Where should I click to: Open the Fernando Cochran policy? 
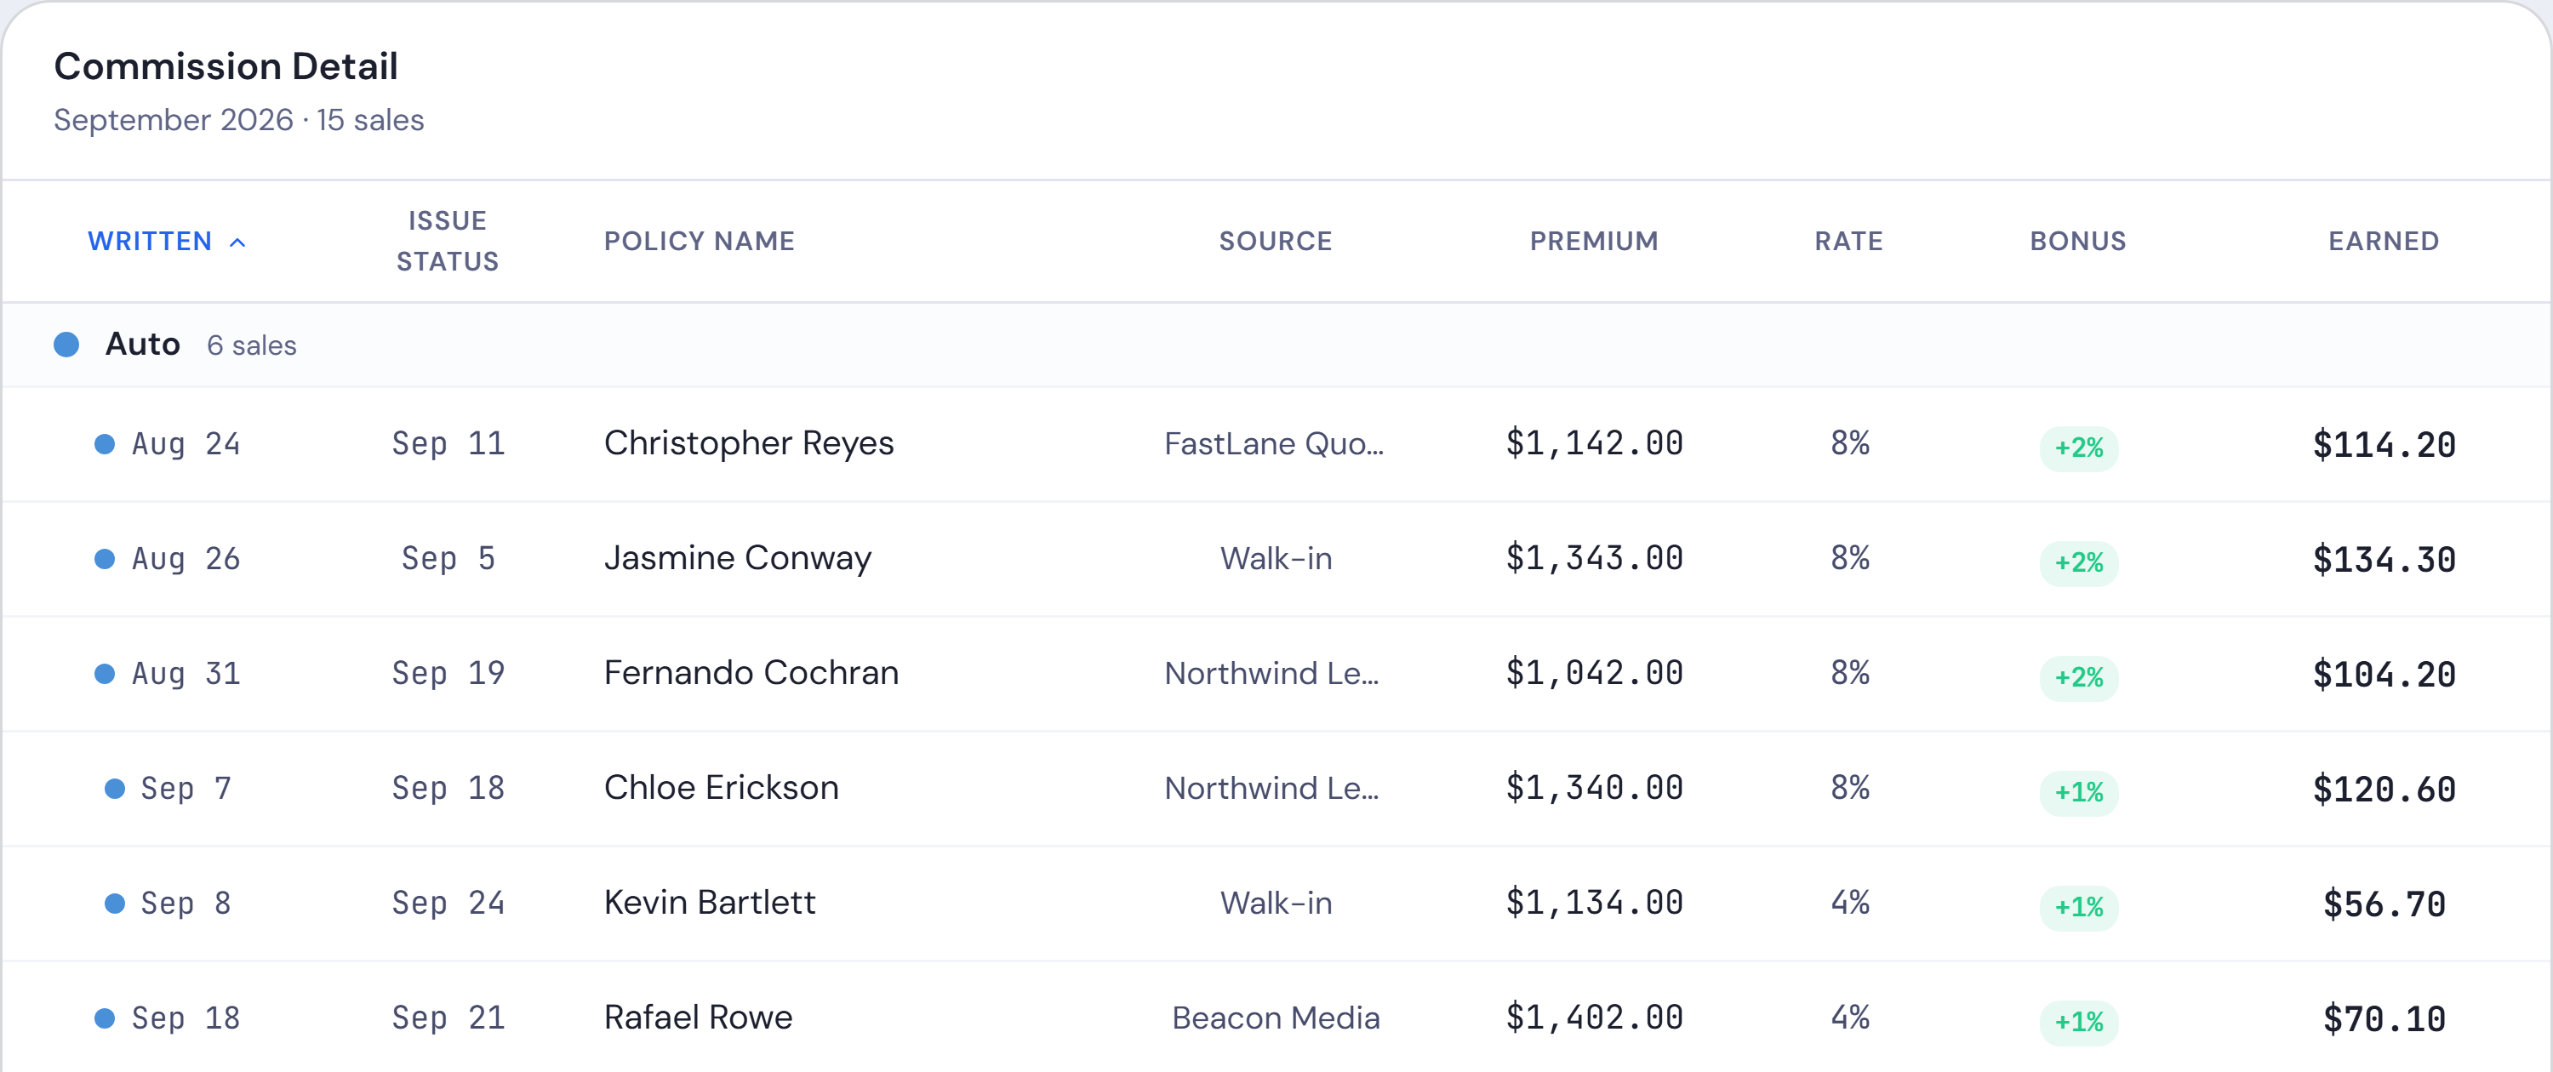coord(751,673)
